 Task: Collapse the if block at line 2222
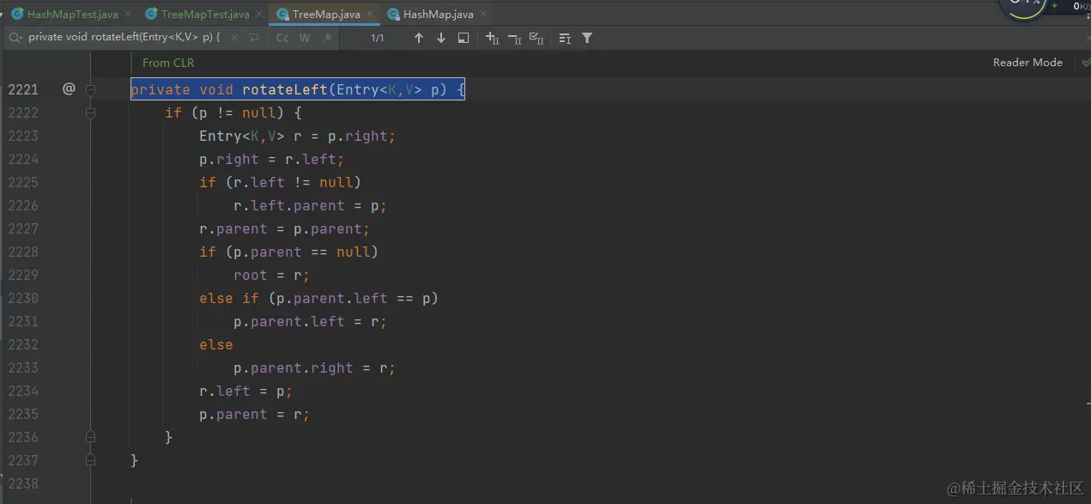tap(90, 112)
